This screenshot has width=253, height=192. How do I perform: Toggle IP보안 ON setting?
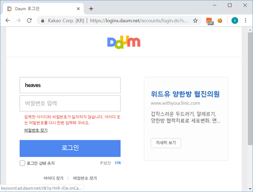click(118, 163)
